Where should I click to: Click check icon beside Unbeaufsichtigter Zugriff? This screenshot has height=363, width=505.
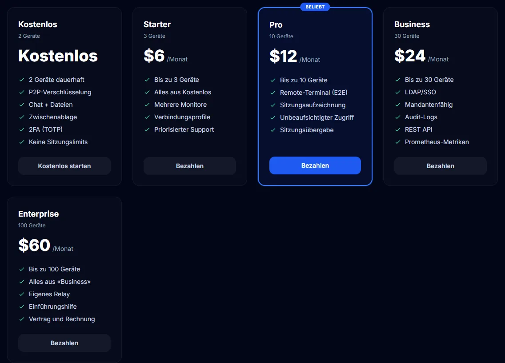(x=273, y=117)
